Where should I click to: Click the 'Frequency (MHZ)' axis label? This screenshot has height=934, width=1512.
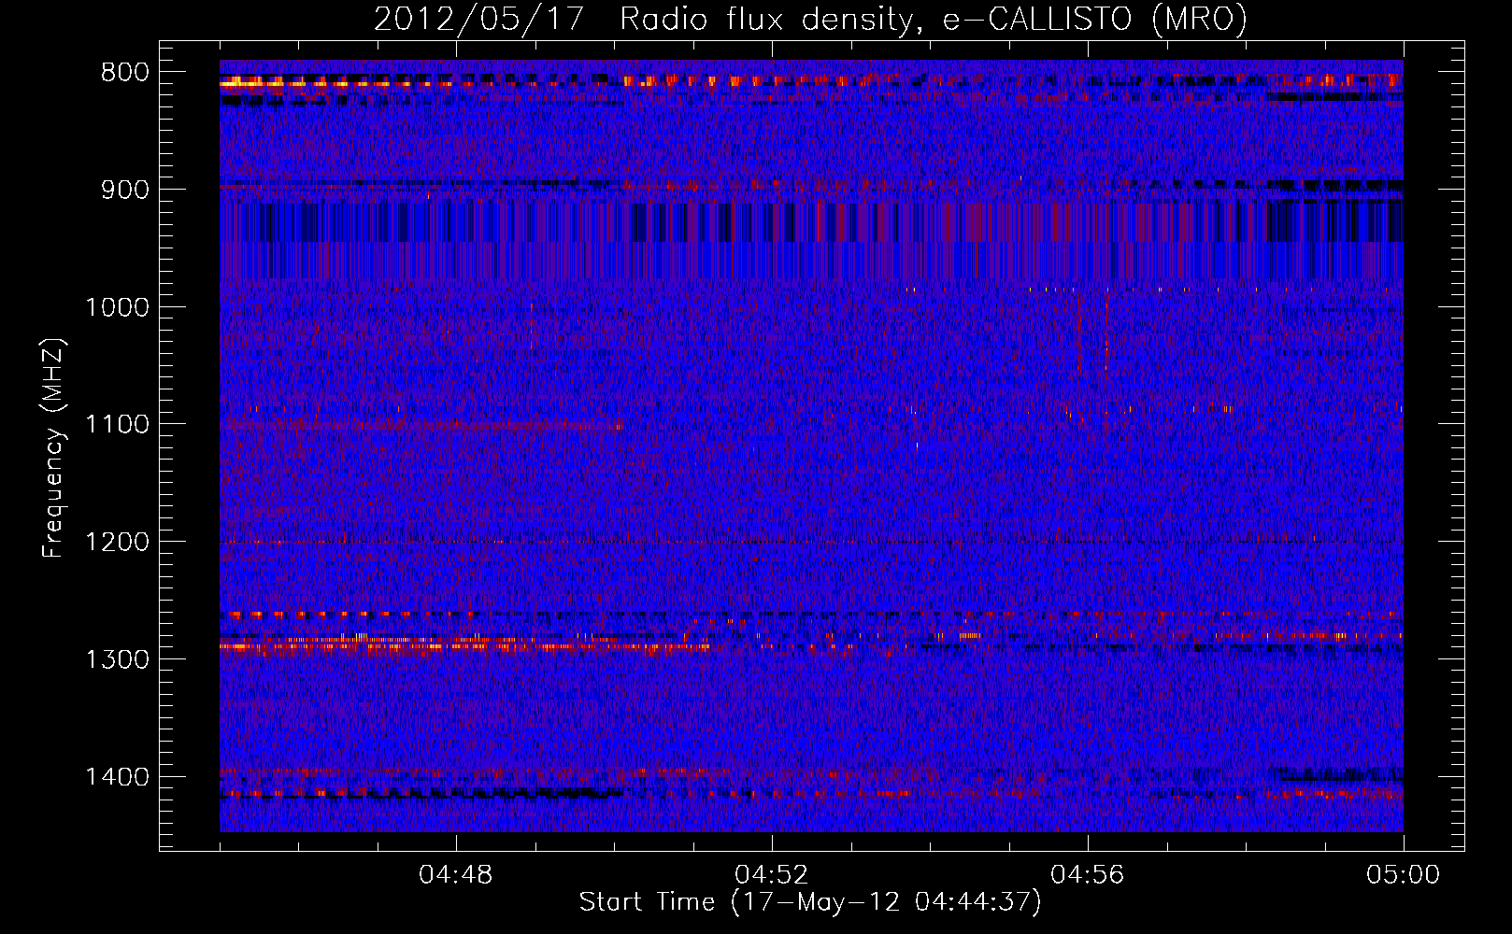click(53, 448)
